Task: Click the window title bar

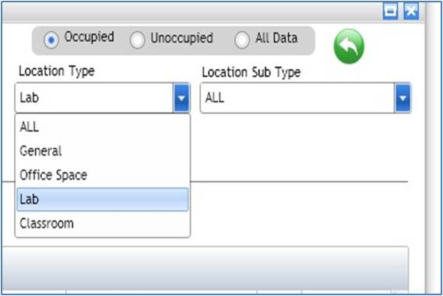Action: tap(192, 12)
